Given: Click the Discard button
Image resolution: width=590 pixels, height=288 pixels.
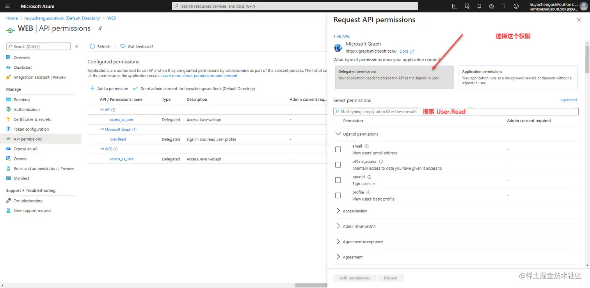Looking at the screenshot, I should [391, 278].
